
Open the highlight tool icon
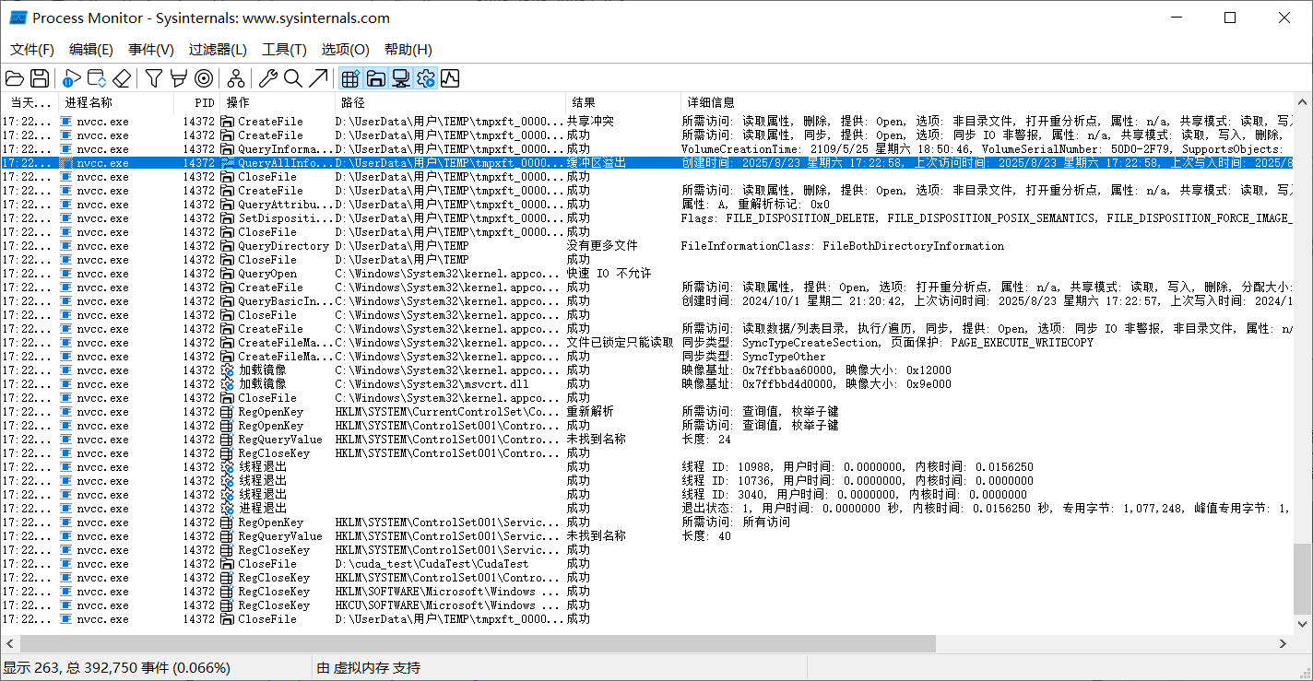[179, 78]
